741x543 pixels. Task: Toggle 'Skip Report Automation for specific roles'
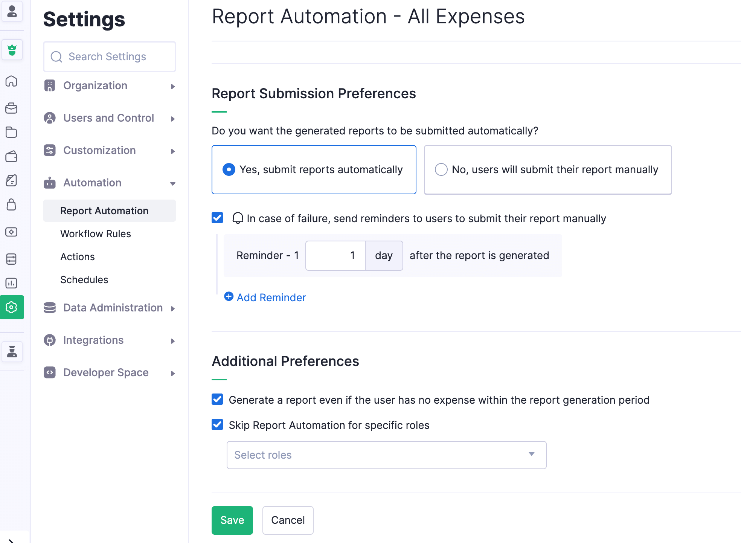coord(217,425)
